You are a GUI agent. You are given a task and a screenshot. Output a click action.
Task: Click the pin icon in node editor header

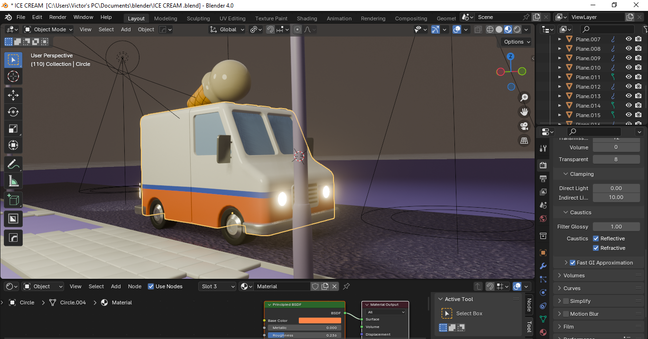click(346, 286)
